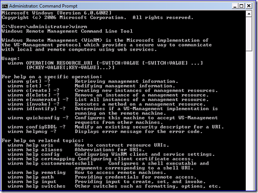
Task: Click the 'winrm help switches' line
Action: click(114, 186)
